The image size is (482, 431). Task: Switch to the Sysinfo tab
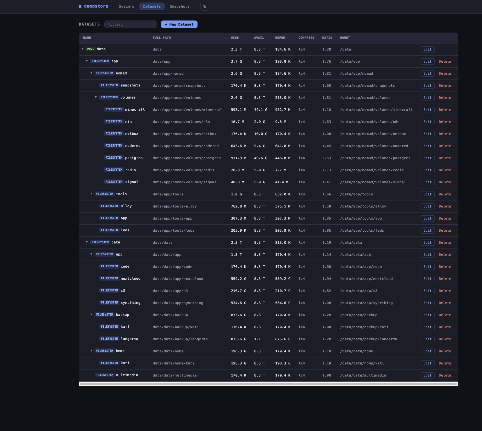[126, 6]
